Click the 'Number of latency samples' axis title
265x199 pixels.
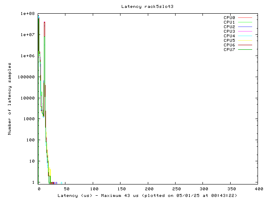click(x=10, y=99)
